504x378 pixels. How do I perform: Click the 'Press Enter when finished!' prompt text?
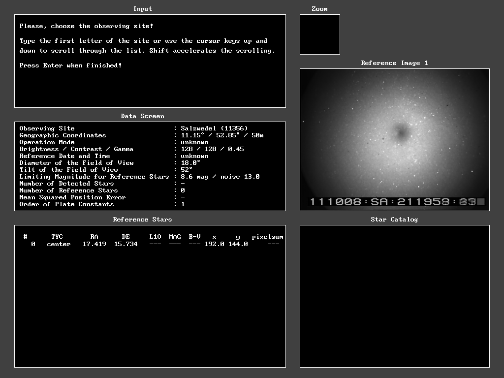(70, 65)
